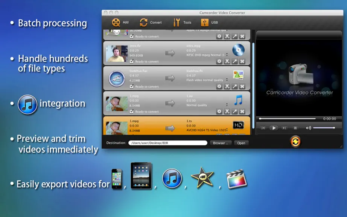This screenshot has height=217, width=347.
Task: Skip to next in the preview player
Action: (x=284, y=128)
